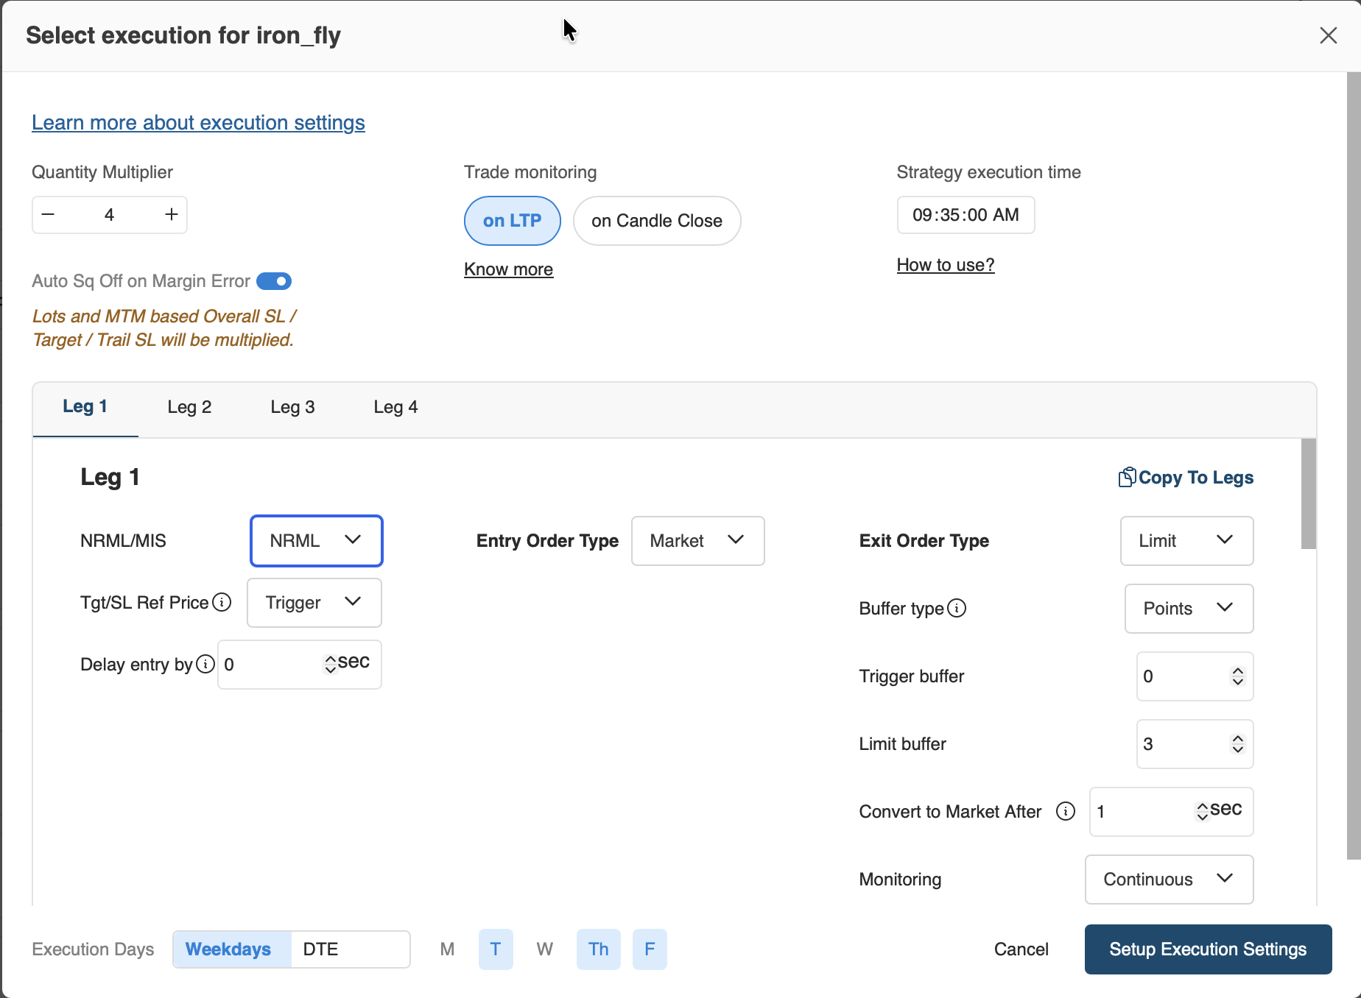This screenshot has height=998, width=1361.
Task: Open Learn more about execution settings link
Action: [x=198, y=122]
